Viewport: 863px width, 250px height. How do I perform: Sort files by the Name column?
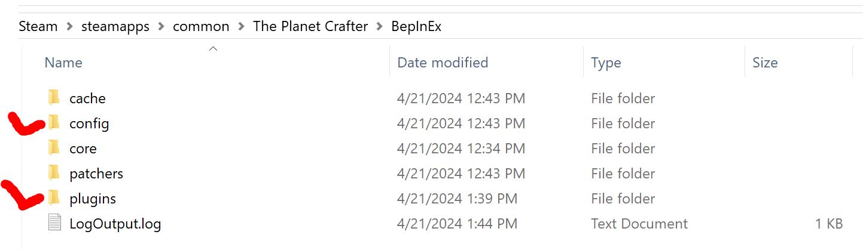63,63
